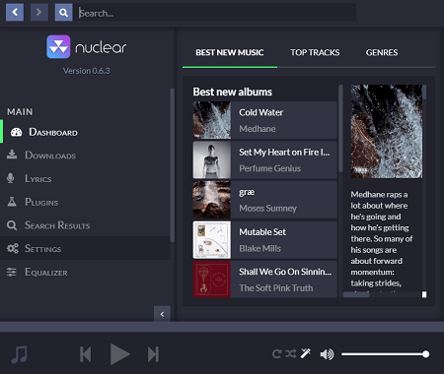Image resolution: width=444 pixels, height=374 pixels.
Task: Click the Mutable Set album thumbnail
Action: pyautogui.click(x=212, y=240)
